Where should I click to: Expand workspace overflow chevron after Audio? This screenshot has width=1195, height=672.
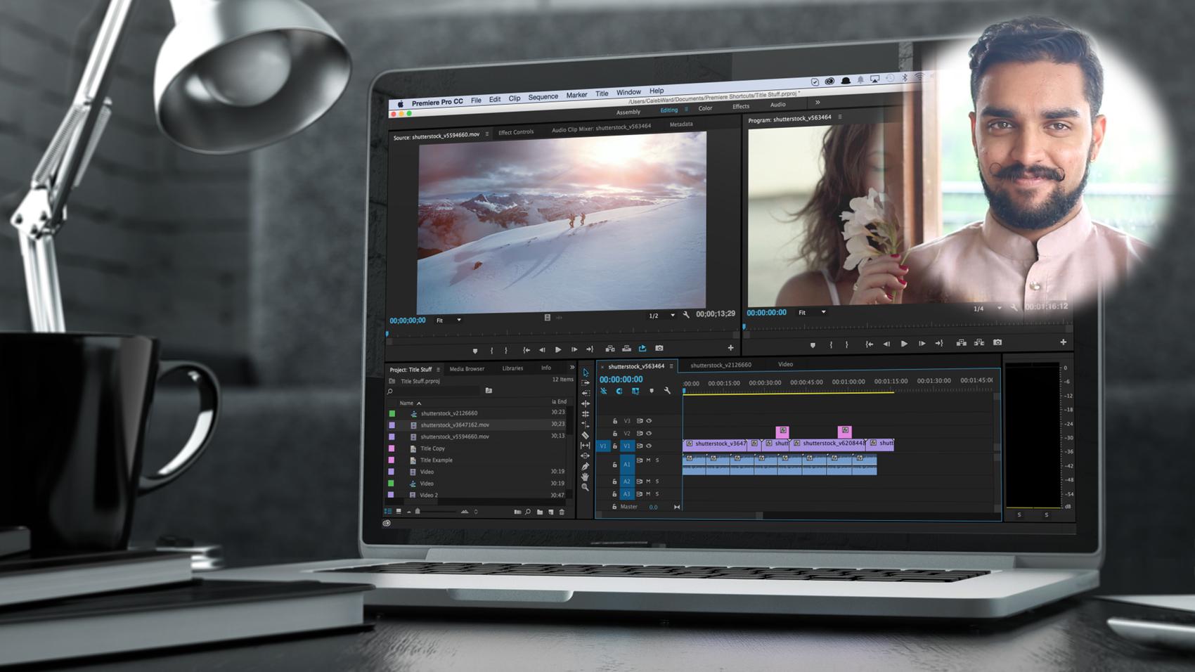pos(818,103)
